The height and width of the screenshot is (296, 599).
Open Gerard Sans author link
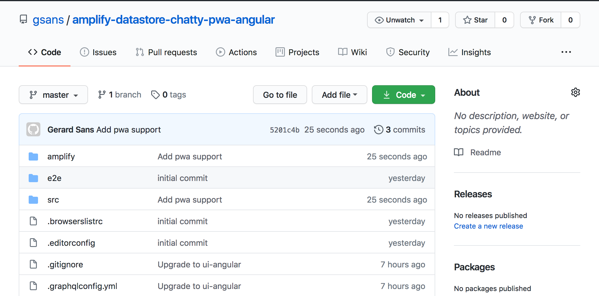(x=71, y=130)
